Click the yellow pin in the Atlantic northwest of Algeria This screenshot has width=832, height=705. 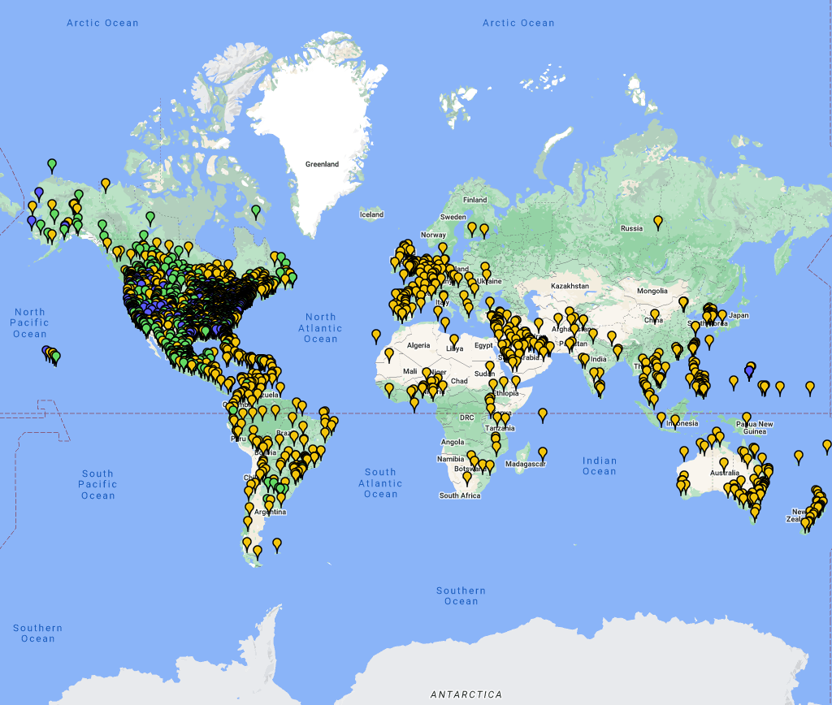coord(375,334)
